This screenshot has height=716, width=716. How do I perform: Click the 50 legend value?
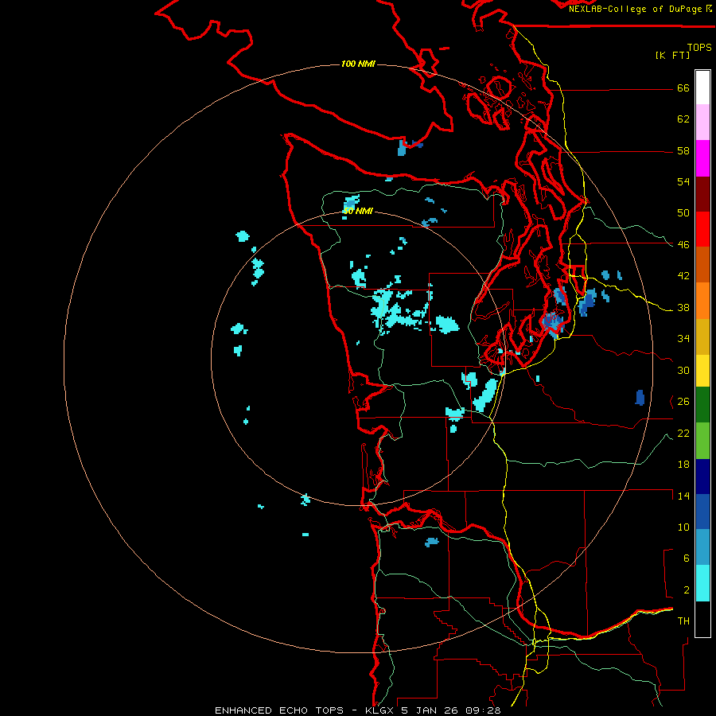(683, 212)
